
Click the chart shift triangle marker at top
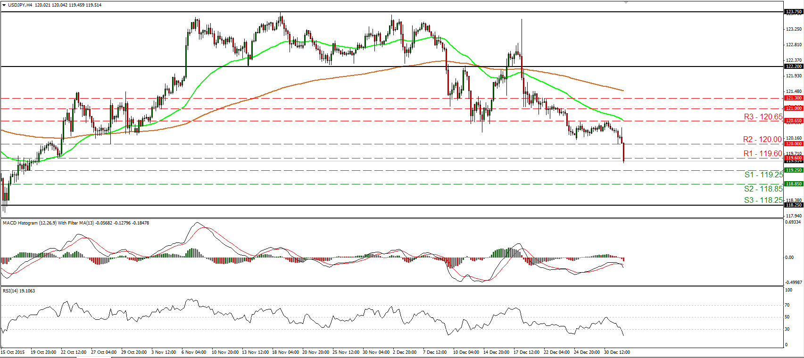(x=626, y=2)
